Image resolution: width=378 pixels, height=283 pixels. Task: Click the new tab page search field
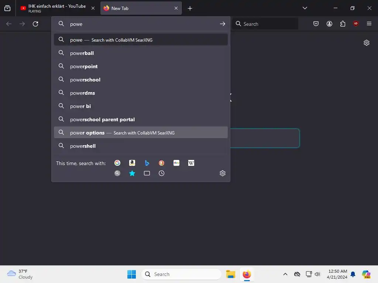265,138
